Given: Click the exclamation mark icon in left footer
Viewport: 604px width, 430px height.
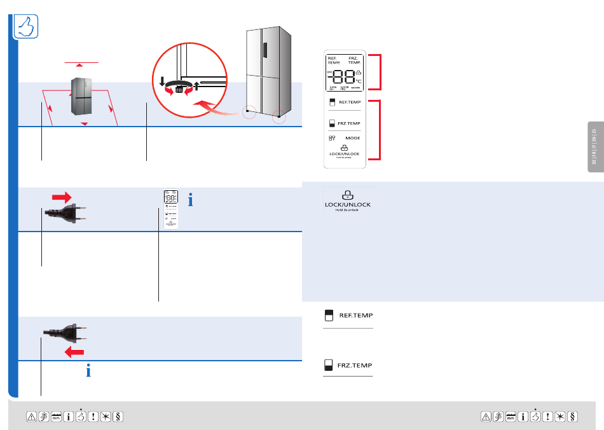Looking at the screenshot, I should click(93, 417).
